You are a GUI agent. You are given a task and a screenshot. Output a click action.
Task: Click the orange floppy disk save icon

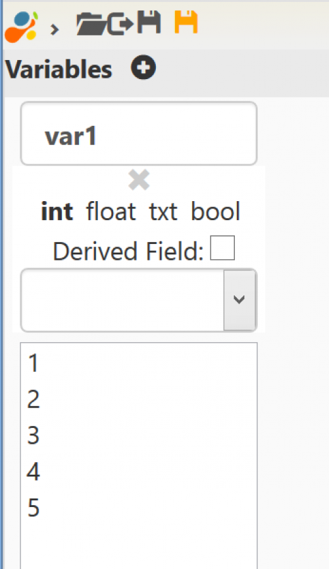(x=186, y=22)
